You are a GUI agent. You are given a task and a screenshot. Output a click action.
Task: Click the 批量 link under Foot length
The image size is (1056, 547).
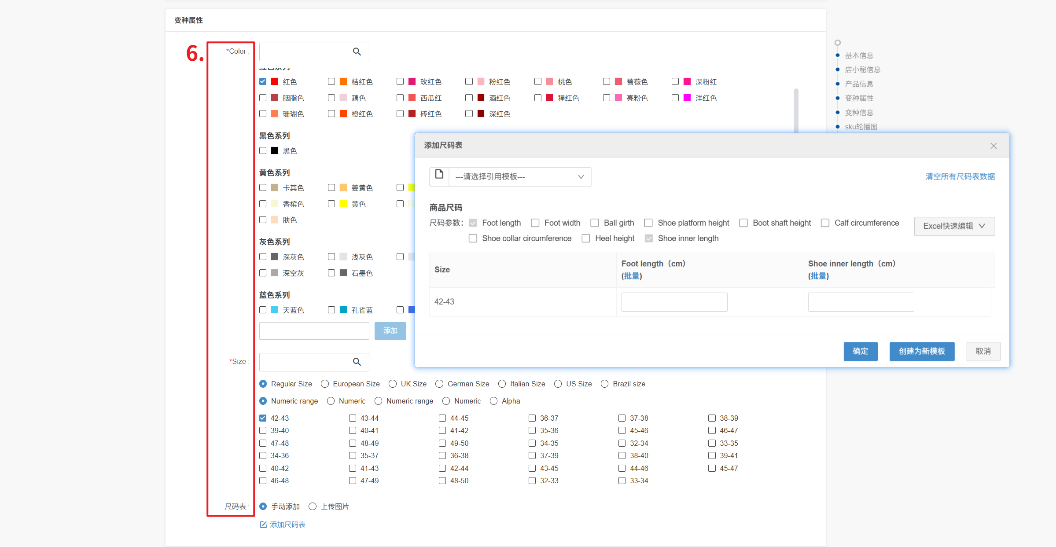tap(631, 276)
